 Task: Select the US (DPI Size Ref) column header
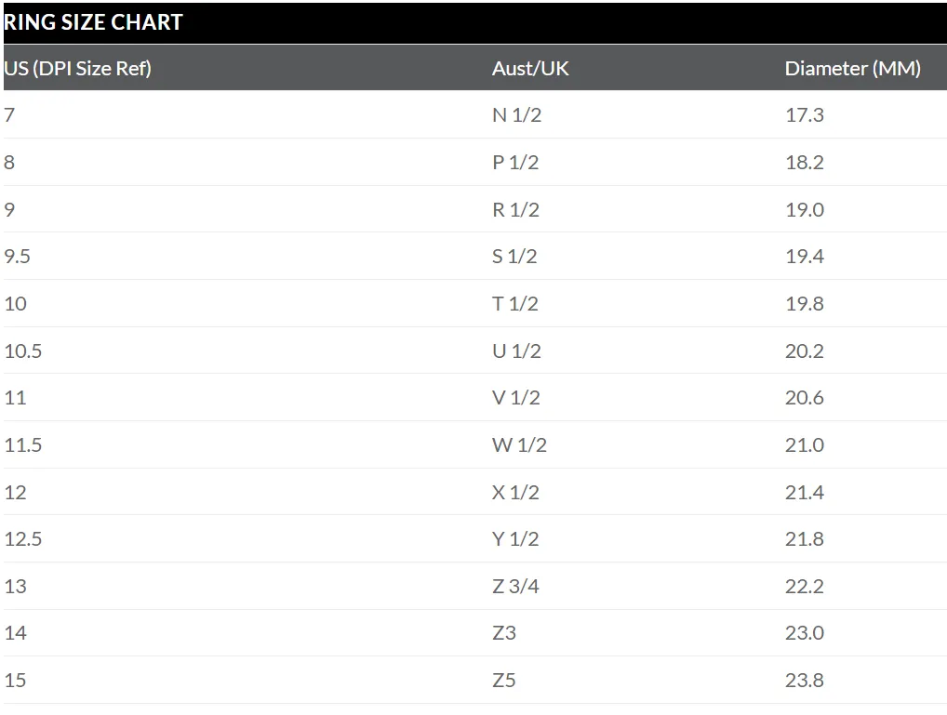[x=77, y=69]
